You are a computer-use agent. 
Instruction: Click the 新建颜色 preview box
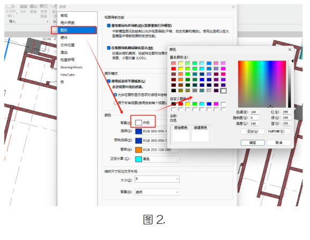[x=200, y=136]
